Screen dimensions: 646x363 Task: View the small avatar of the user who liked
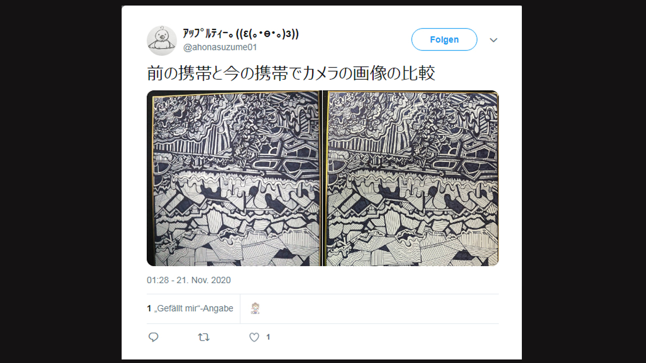tap(255, 309)
